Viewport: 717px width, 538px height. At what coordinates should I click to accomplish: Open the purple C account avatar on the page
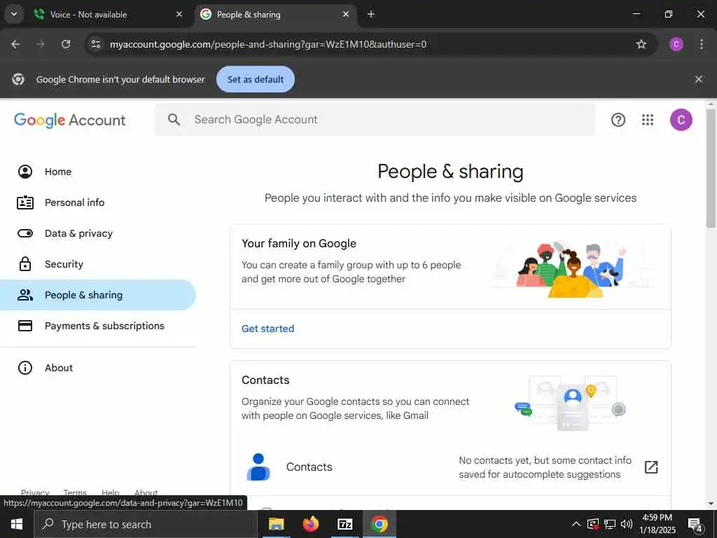tap(681, 120)
